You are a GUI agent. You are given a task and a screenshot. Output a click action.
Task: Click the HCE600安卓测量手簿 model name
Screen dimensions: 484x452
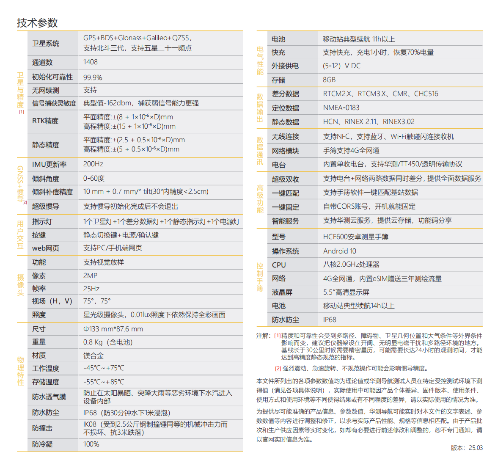[355, 237]
